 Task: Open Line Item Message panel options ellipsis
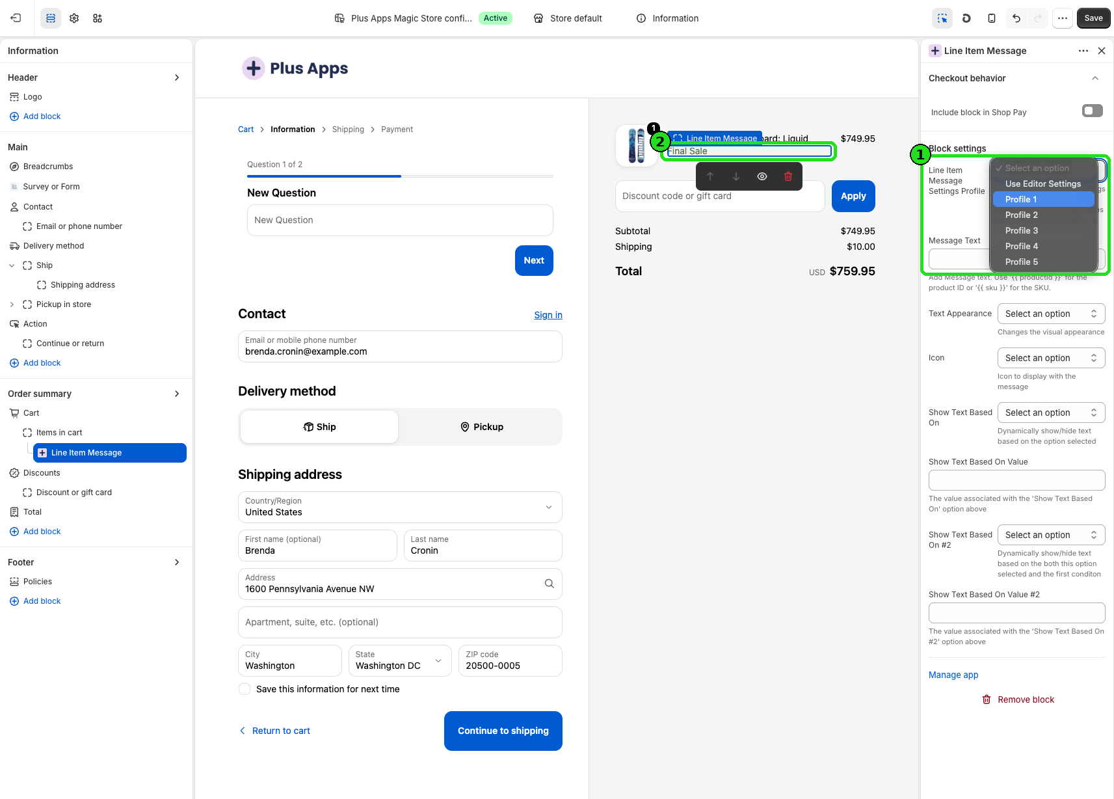pos(1083,51)
